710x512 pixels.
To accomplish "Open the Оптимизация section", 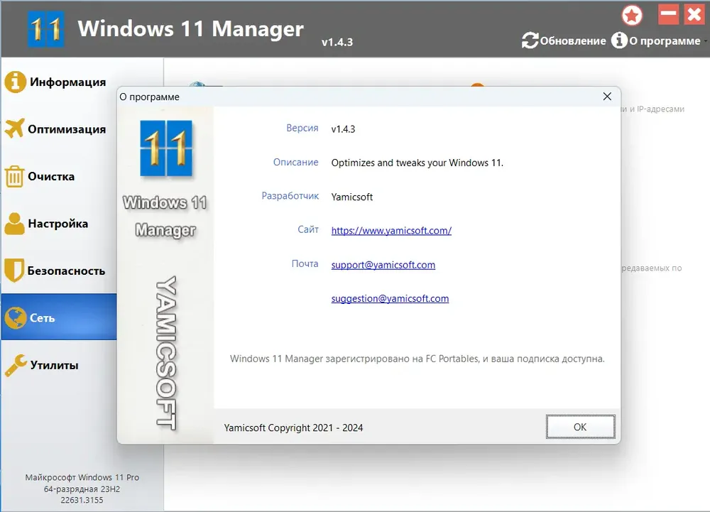I will pyautogui.click(x=67, y=129).
